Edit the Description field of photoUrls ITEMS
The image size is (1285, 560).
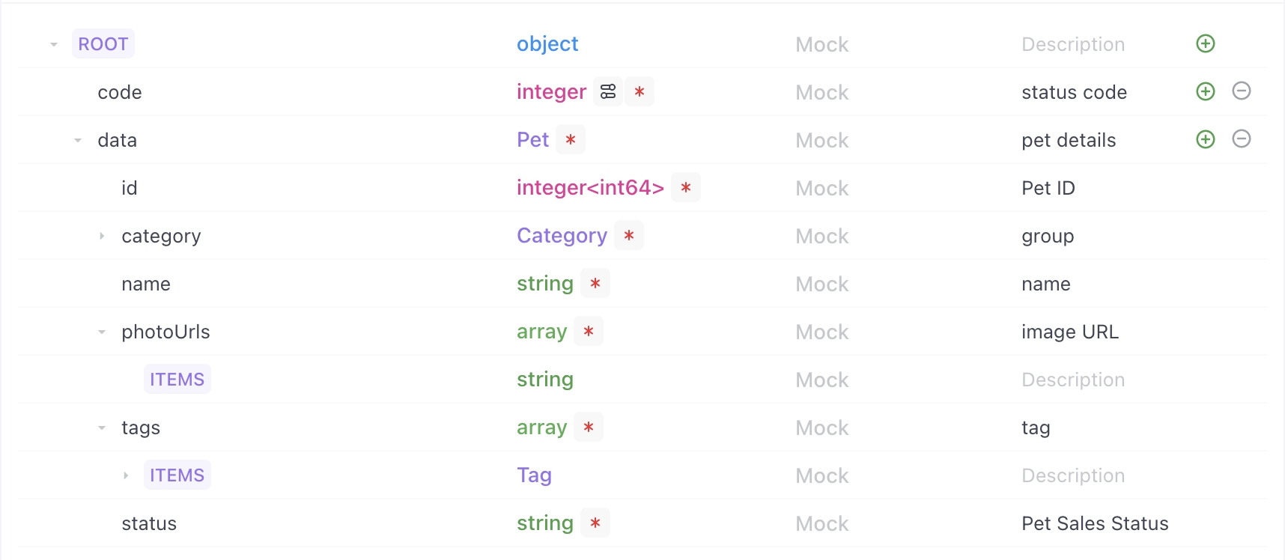[1073, 379]
